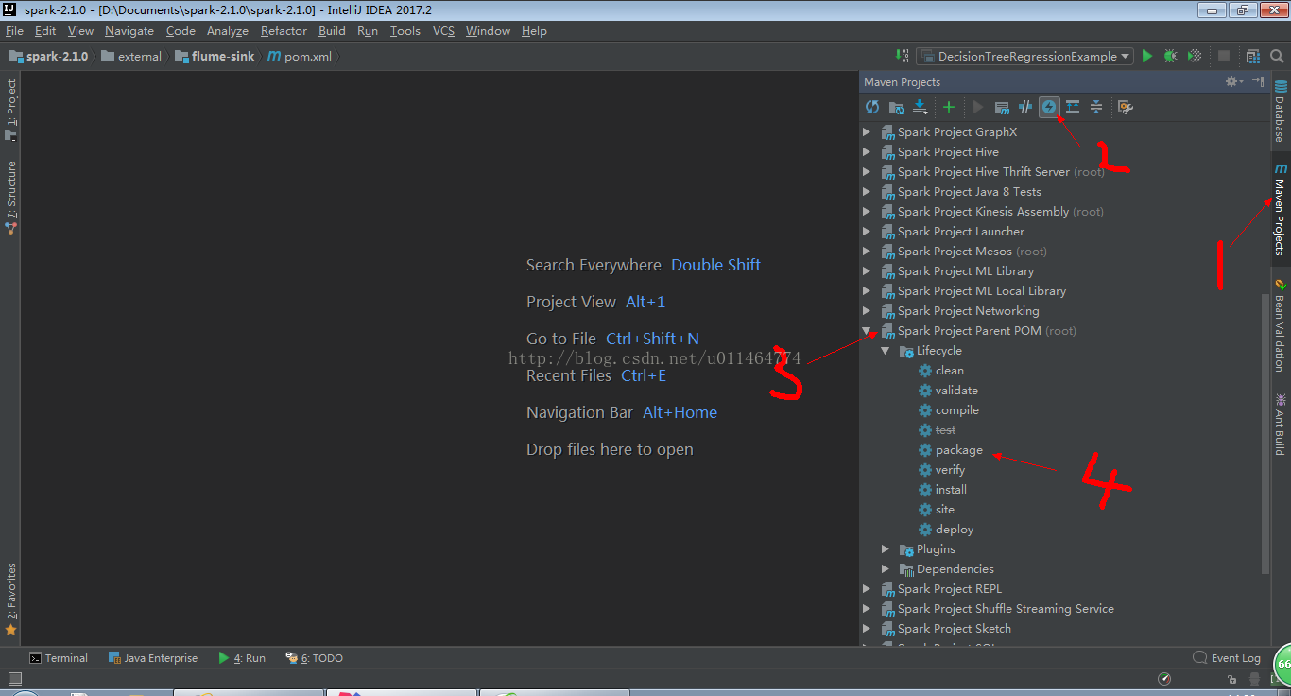Open the VCS menu
This screenshot has width=1291, height=696.
coord(443,31)
